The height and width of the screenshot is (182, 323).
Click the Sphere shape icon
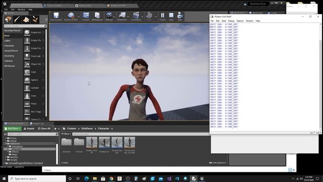[27, 80]
